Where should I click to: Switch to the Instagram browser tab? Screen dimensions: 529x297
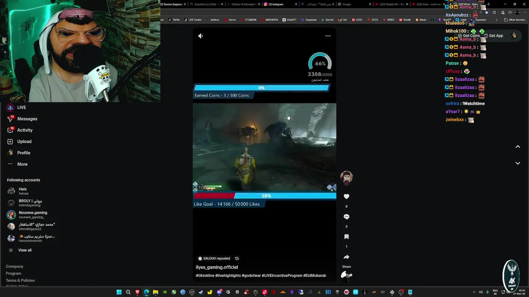point(281,4)
